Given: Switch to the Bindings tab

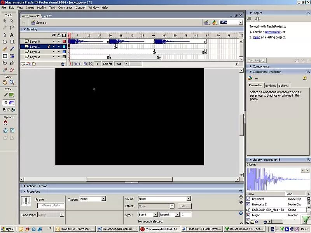Looking at the screenshot, I should coord(270,85).
